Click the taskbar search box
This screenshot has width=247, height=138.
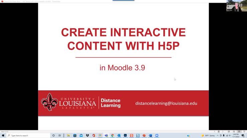(x=28, y=135)
